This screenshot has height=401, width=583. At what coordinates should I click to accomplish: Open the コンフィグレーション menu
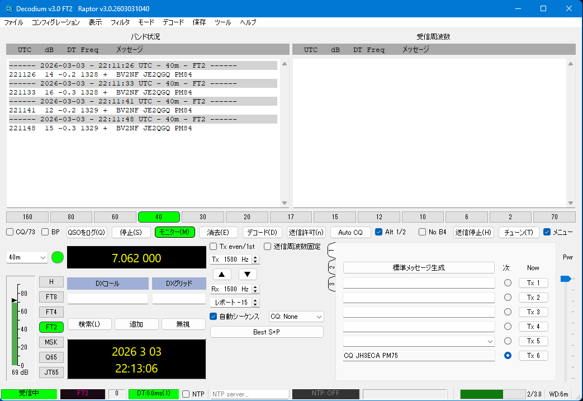click(55, 22)
